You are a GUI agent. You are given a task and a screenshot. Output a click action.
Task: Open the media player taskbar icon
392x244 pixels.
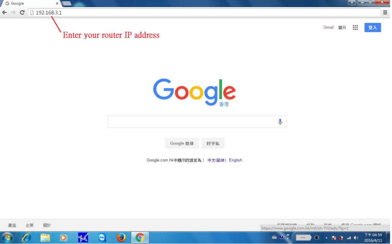coord(63,238)
